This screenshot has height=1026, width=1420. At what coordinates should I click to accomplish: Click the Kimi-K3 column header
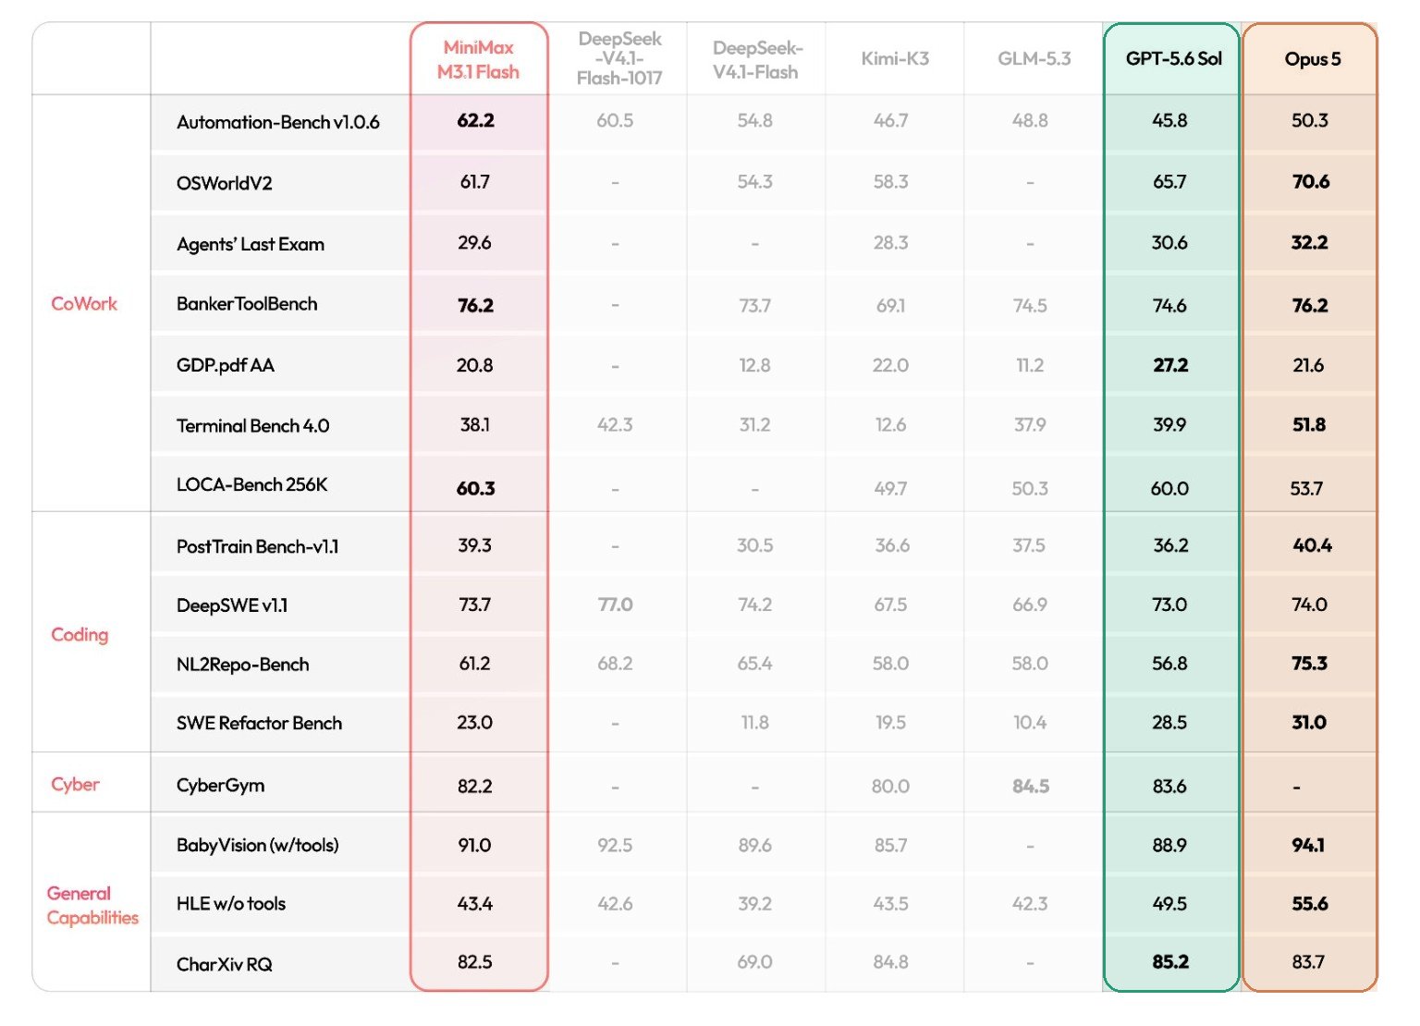[894, 59]
